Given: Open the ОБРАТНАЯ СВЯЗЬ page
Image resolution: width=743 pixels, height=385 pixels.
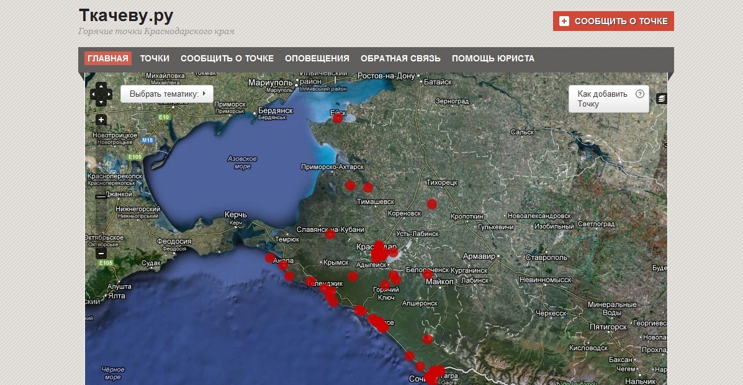Looking at the screenshot, I should tap(400, 59).
